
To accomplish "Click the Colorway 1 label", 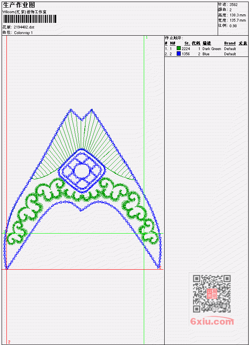I will [23, 32].
